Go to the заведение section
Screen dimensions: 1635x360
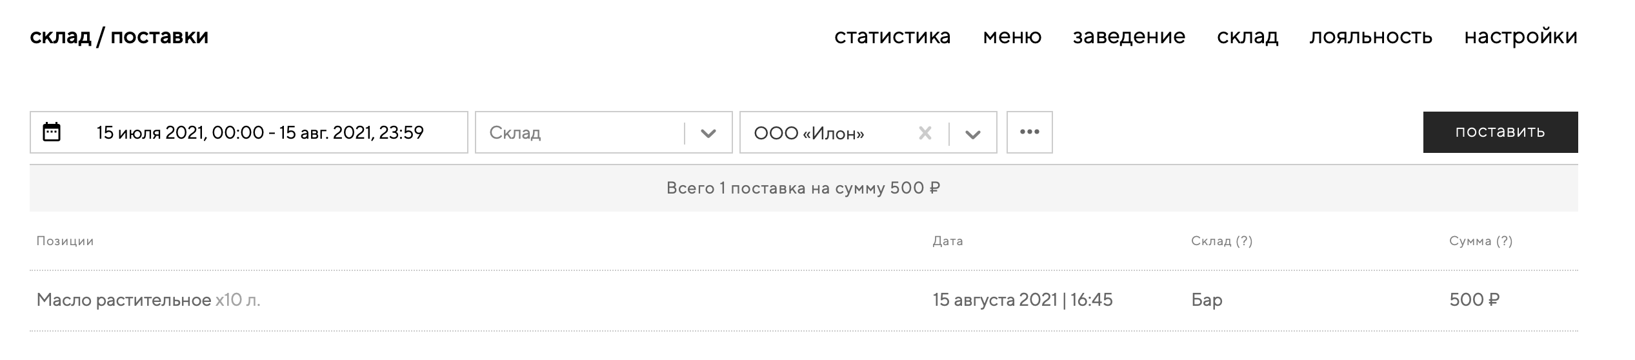[x=1128, y=36]
